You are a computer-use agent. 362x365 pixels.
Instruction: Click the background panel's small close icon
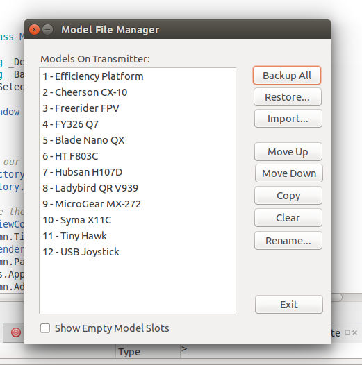coord(355,332)
